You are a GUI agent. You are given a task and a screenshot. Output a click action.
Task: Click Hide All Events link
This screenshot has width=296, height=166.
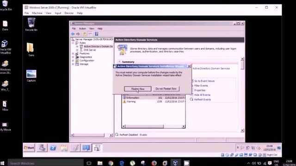point(202,95)
